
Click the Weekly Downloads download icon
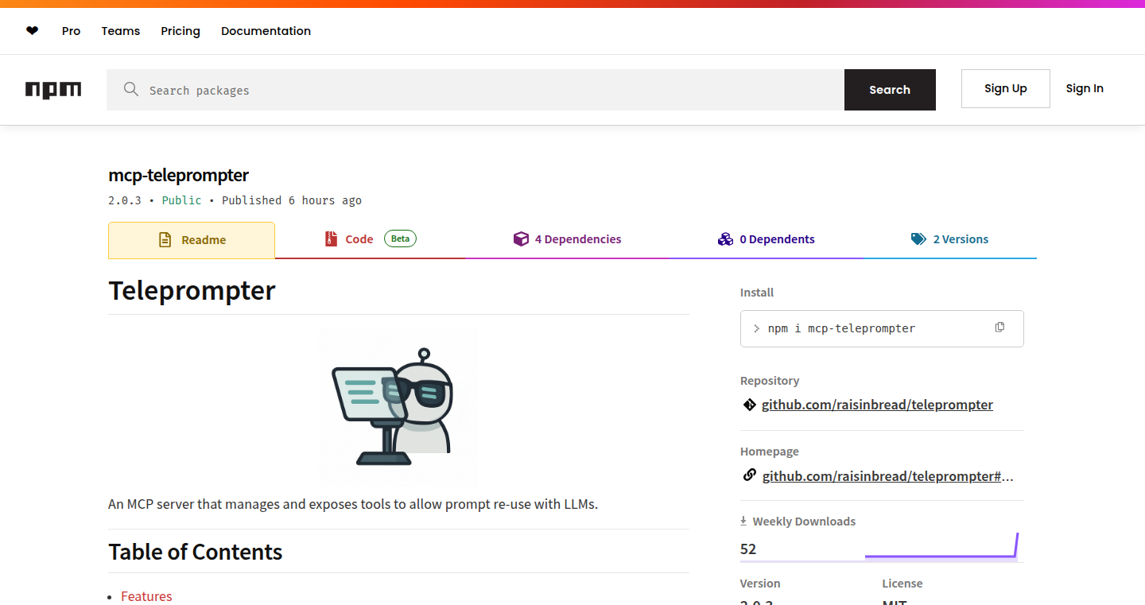[743, 521]
